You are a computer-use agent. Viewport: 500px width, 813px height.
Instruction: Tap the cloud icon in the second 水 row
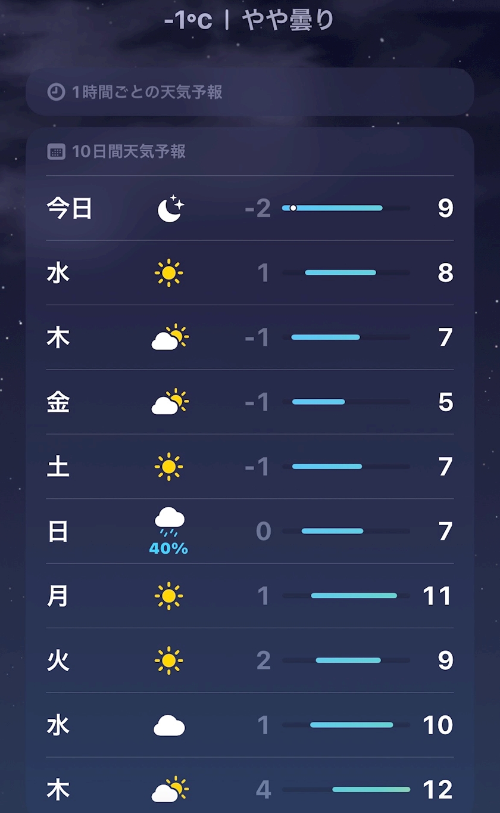coord(169,725)
